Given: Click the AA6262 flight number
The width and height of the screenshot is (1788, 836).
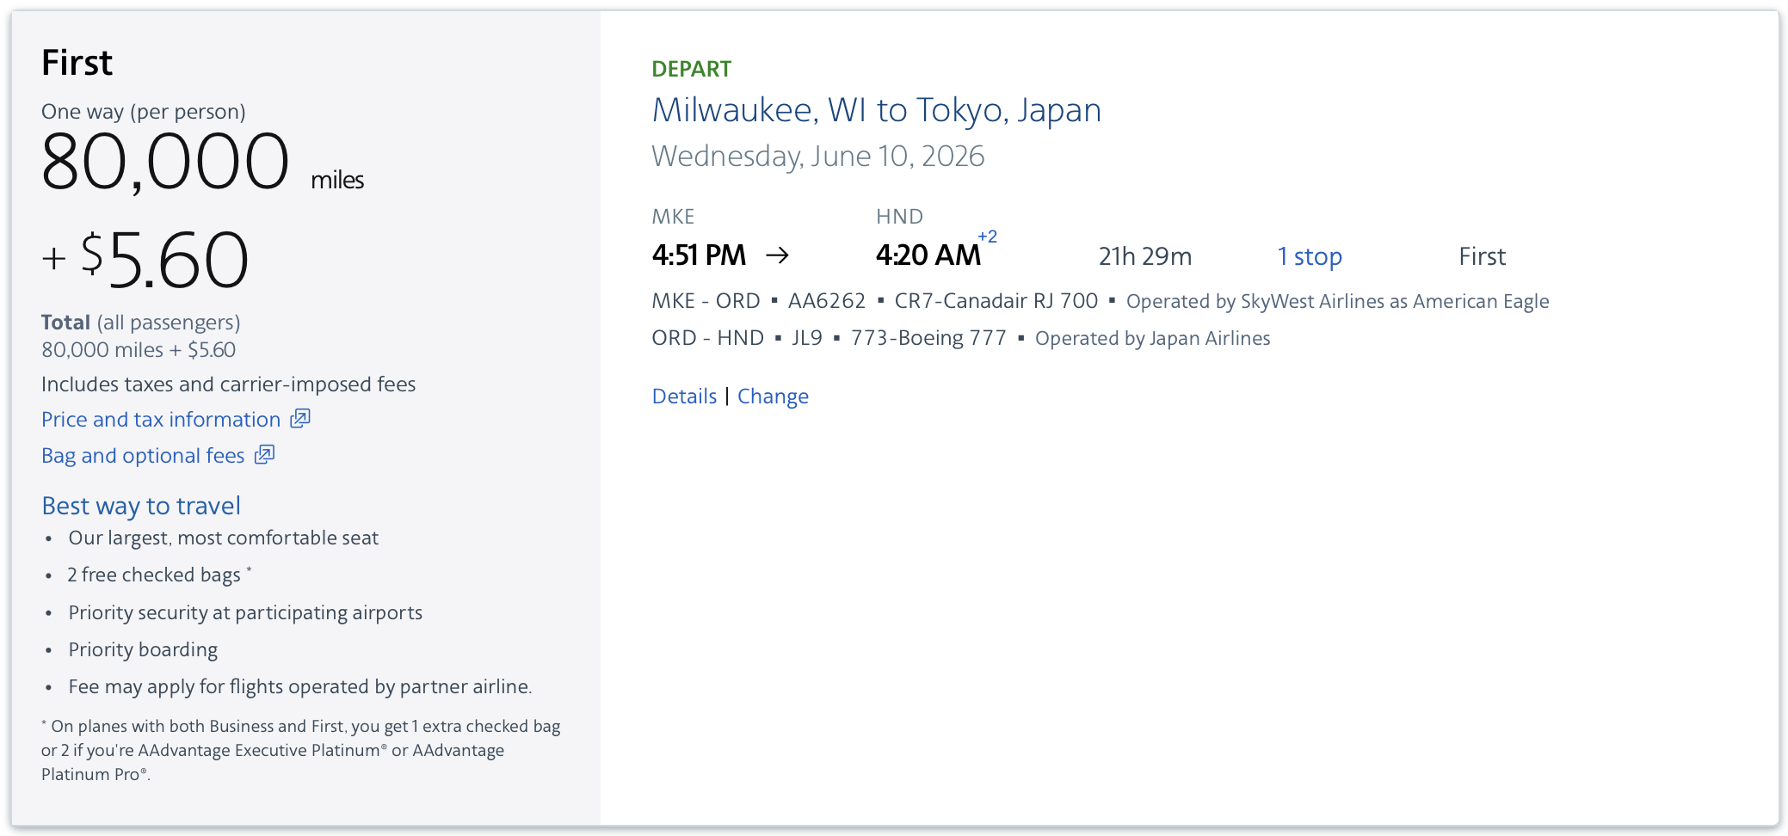Looking at the screenshot, I should pos(826,301).
